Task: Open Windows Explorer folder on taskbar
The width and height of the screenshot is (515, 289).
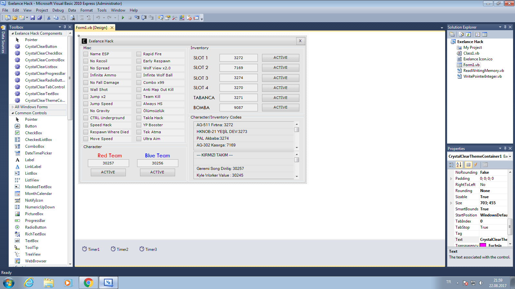Action: pyautogui.click(x=49, y=283)
